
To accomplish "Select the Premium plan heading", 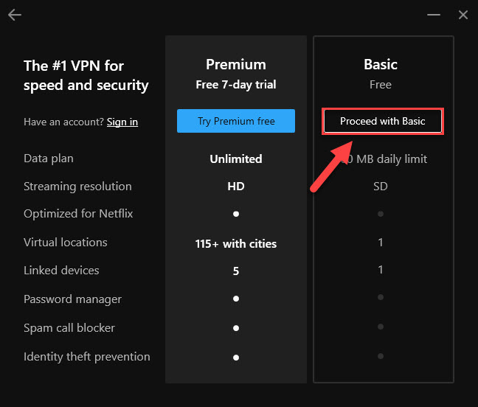I will 236,65.
